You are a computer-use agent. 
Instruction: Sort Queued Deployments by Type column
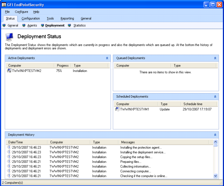tap(194, 66)
